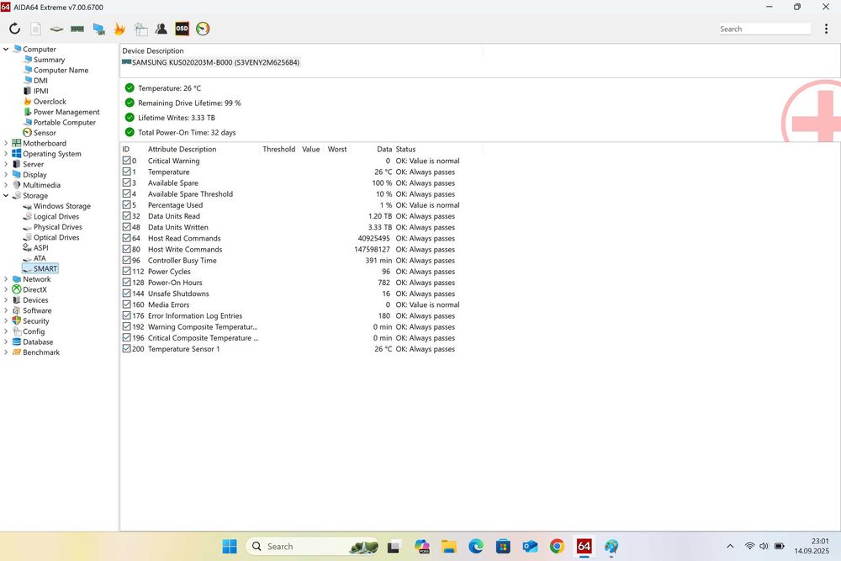
Task: Toggle the Power Cycles checkbox
Action: pyautogui.click(x=127, y=272)
